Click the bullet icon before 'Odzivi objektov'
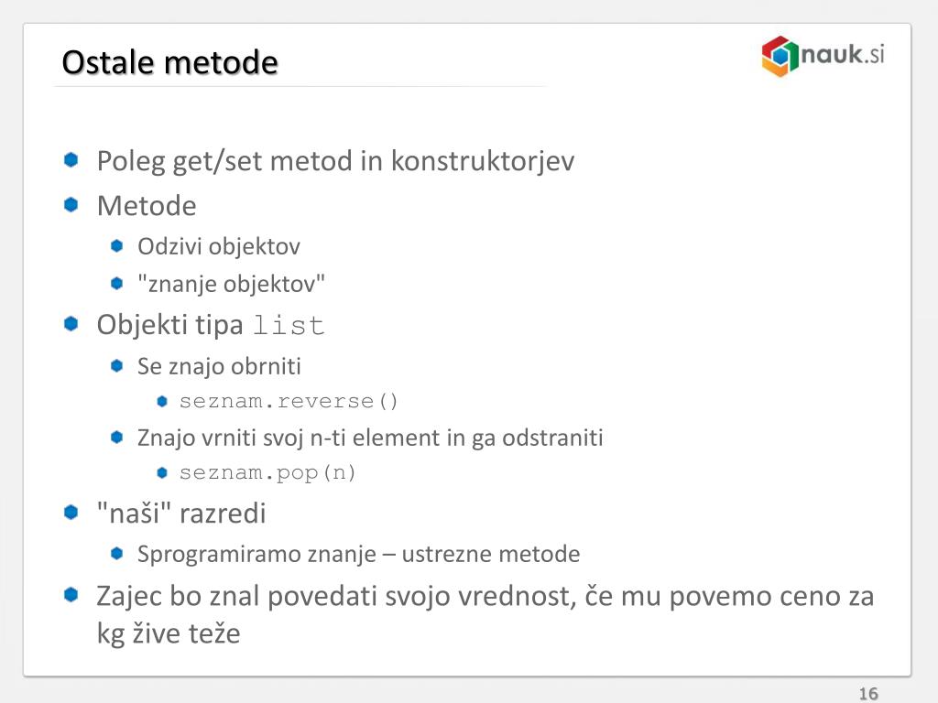Viewport: 938px width, 703px height. coord(116,245)
